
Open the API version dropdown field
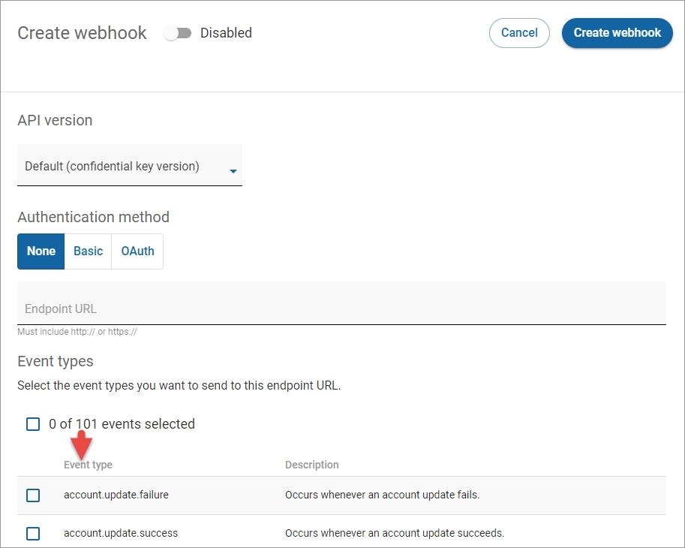tap(120, 167)
